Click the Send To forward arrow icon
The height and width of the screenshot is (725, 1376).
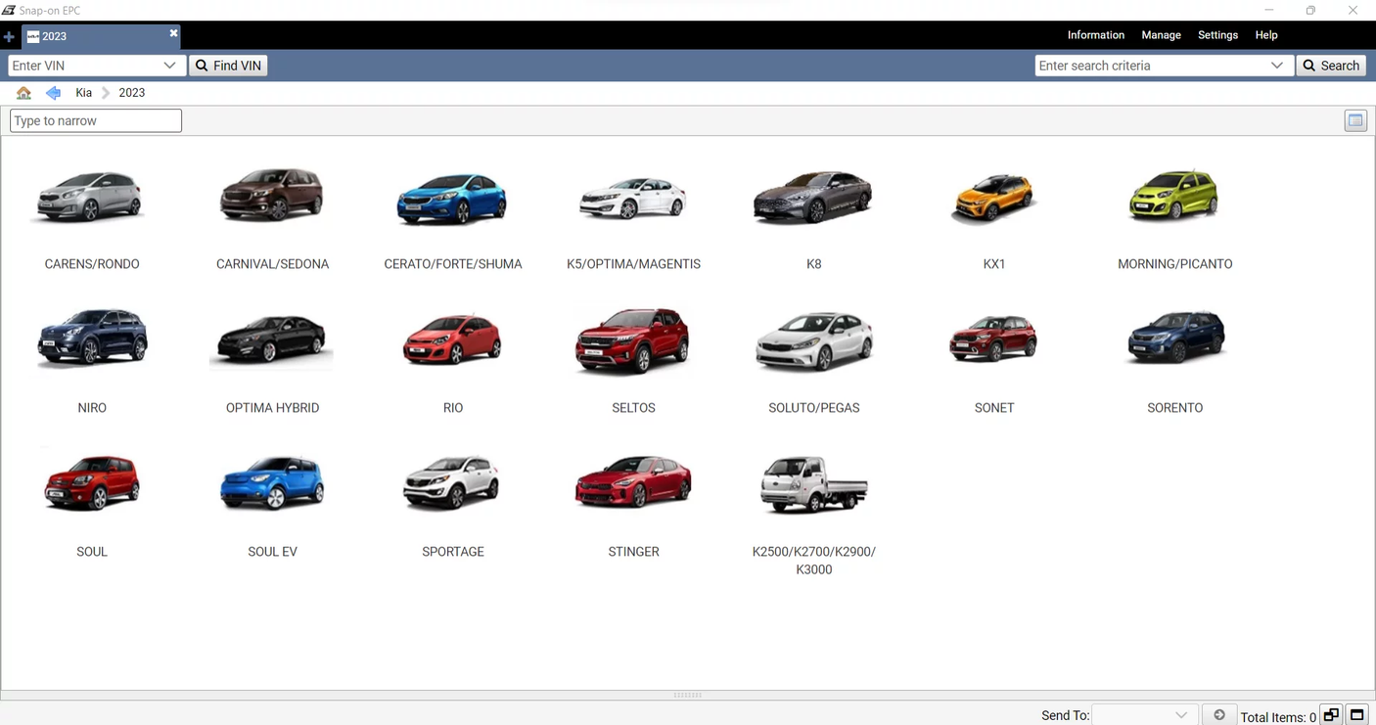click(x=1218, y=714)
